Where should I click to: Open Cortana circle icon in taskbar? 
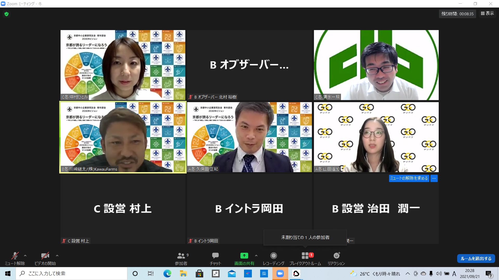click(x=135, y=274)
